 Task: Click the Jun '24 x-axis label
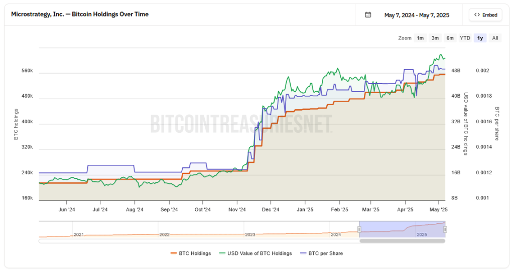click(67, 209)
